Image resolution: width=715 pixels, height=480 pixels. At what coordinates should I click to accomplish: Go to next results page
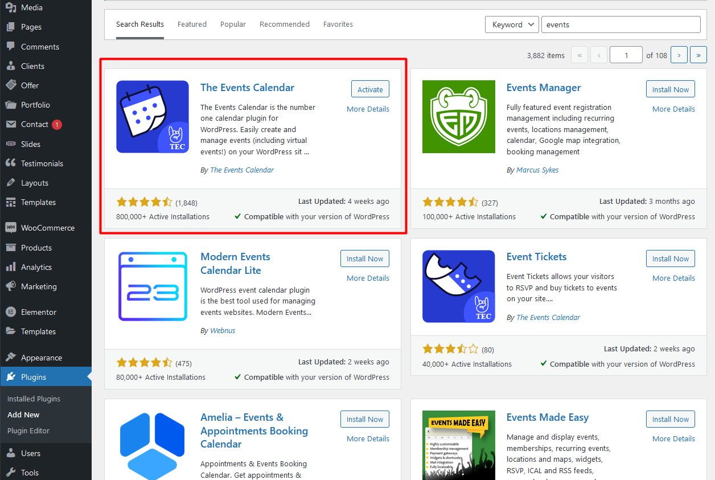[x=679, y=55]
